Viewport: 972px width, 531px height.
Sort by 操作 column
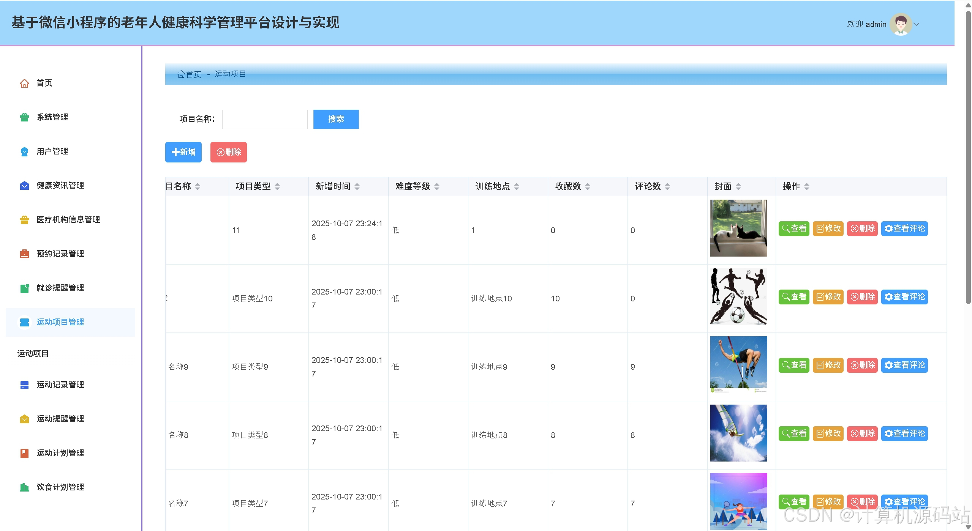(807, 186)
